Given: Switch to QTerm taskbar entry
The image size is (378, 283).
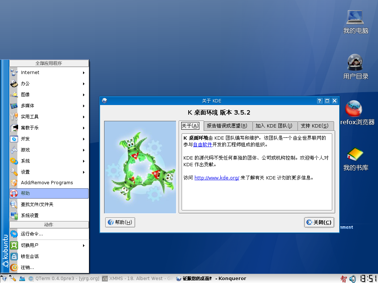Looking at the screenshot, I should click(x=63, y=279).
